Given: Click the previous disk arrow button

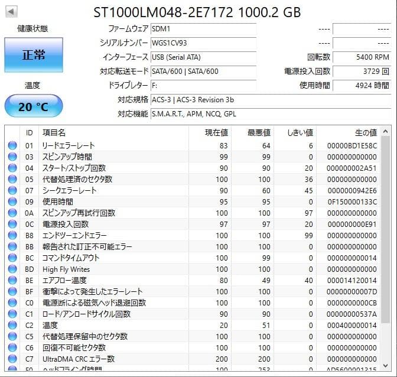Looking at the screenshot, I should [11, 12].
